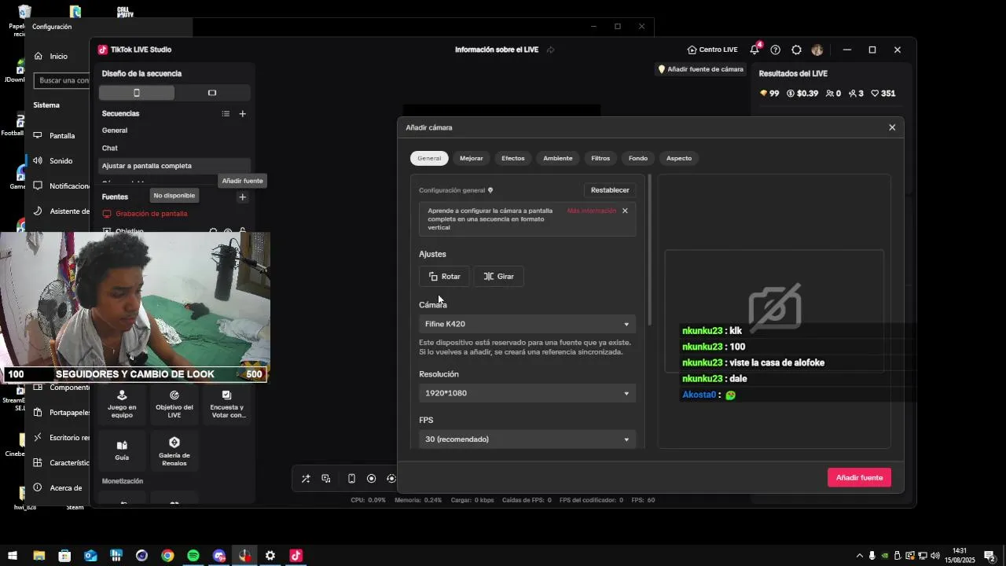Close the Añadir cámara dialog
The image size is (1006, 566).
892,127
